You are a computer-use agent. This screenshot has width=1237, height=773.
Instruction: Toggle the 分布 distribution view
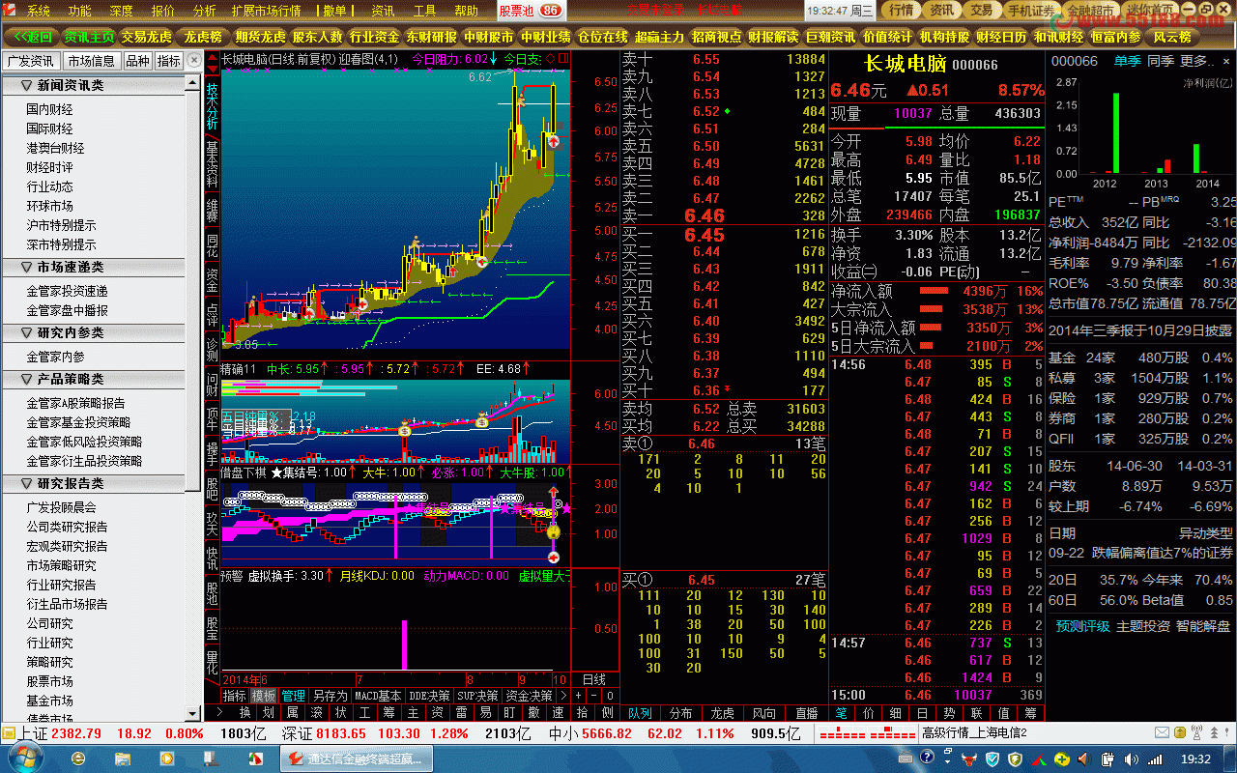[681, 713]
